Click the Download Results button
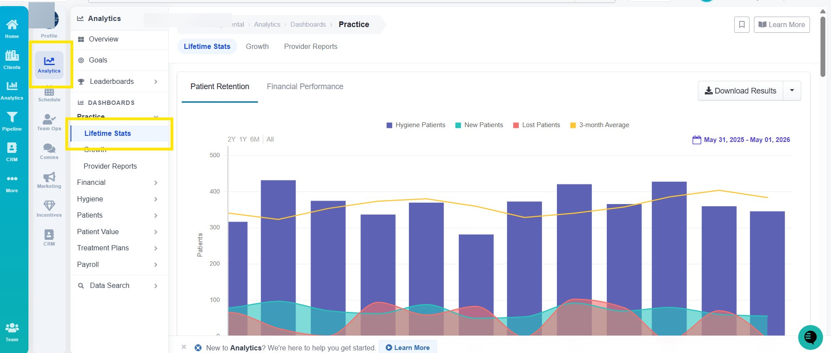The width and height of the screenshot is (831, 353). 740,90
